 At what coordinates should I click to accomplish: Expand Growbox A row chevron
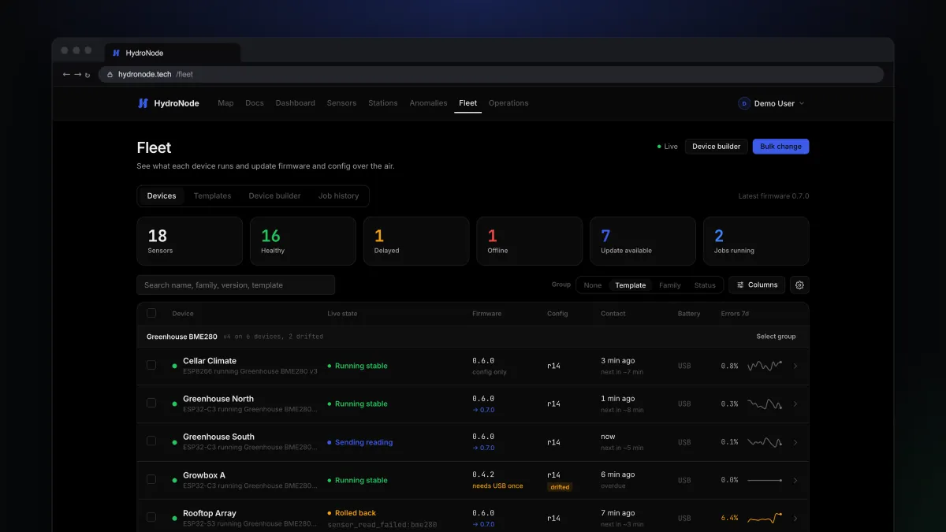tap(795, 480)
